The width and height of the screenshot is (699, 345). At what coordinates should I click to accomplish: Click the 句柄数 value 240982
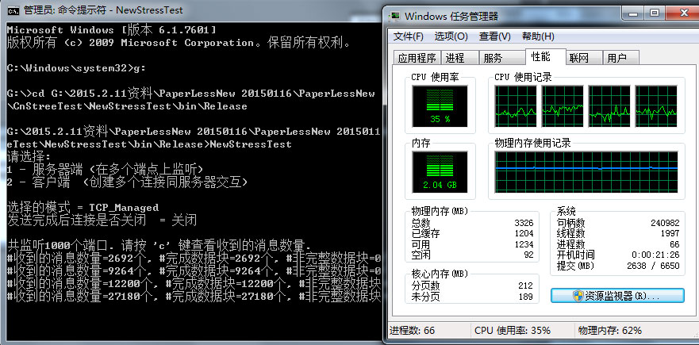[665, 223]
